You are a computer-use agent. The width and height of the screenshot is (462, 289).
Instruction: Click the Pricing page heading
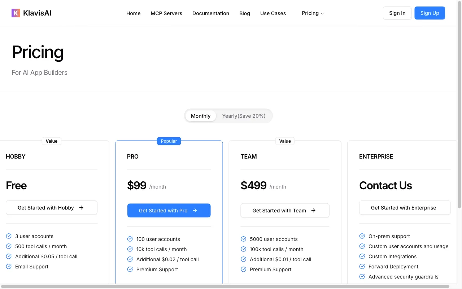coord(38,52)
